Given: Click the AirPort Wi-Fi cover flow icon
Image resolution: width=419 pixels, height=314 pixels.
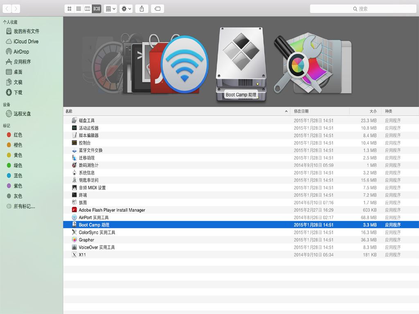Looking at the screenshot, I should [185, 65].
